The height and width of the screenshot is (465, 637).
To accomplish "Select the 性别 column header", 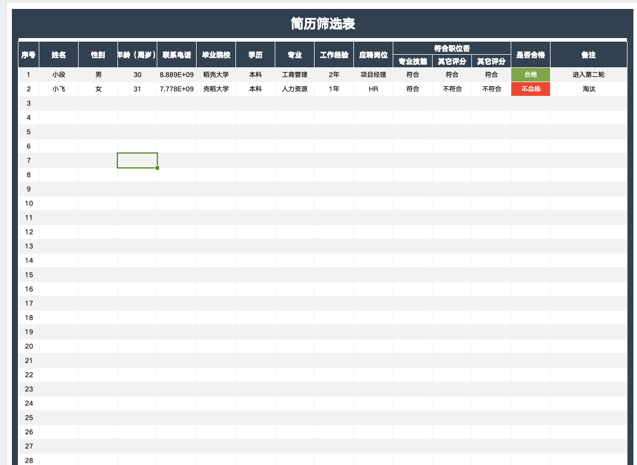I will 98,55.
